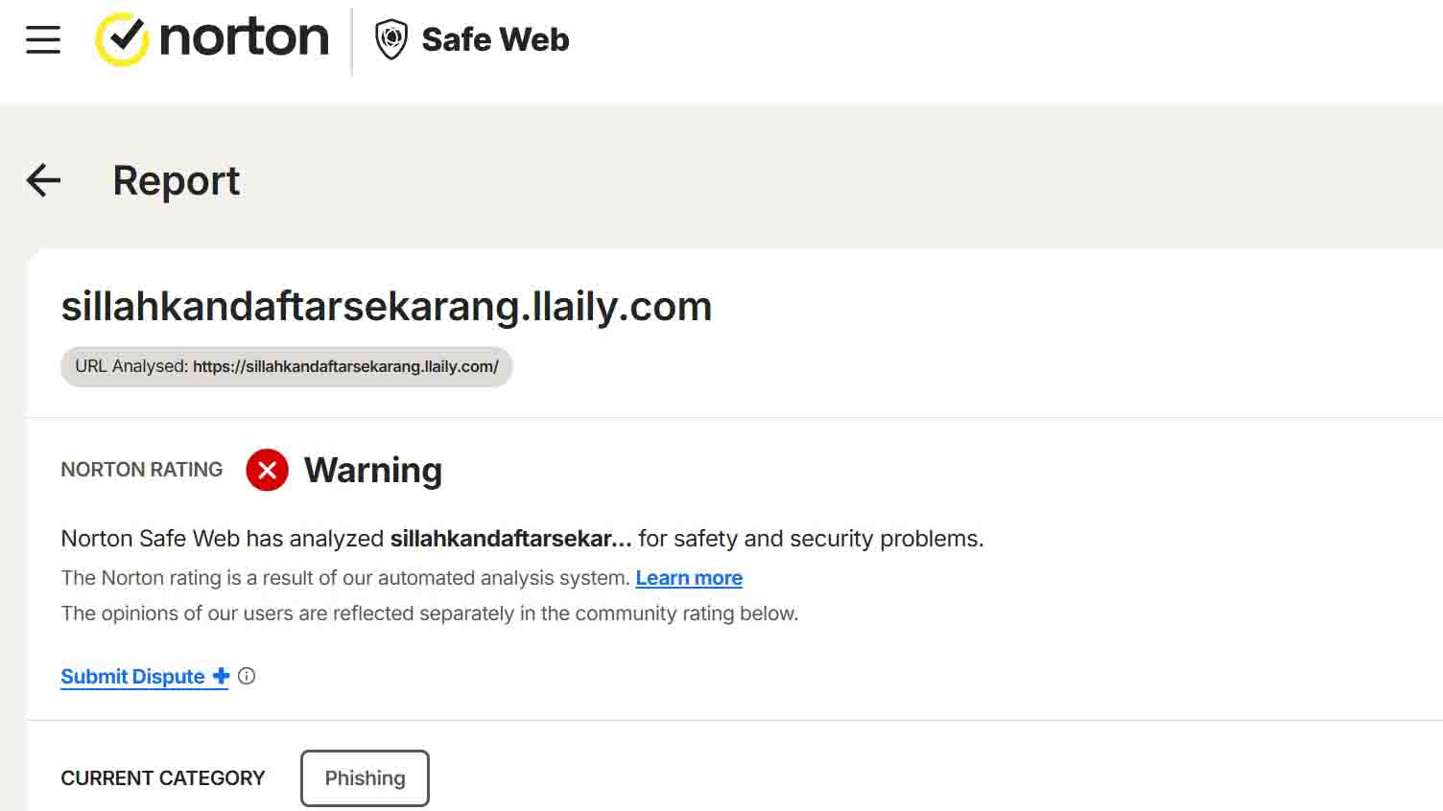Select the Phishing category button

tap(365, 777)
